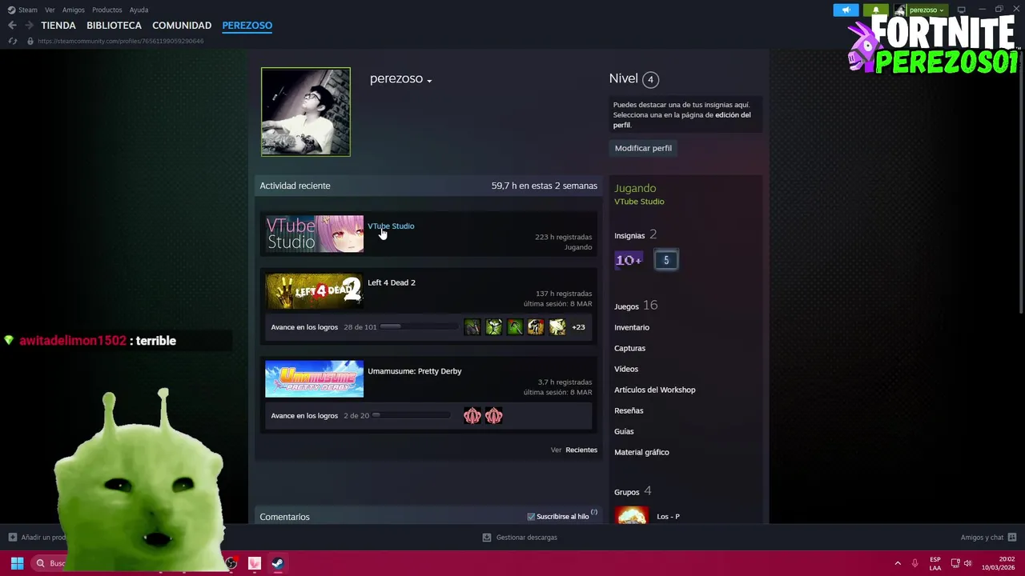The height and width of the screenshot is (576, 1025).
Task: Open the Vídeos link
Action: (626, 369)
